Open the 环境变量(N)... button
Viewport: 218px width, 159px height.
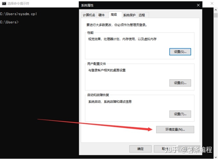(x=175, y=130)
